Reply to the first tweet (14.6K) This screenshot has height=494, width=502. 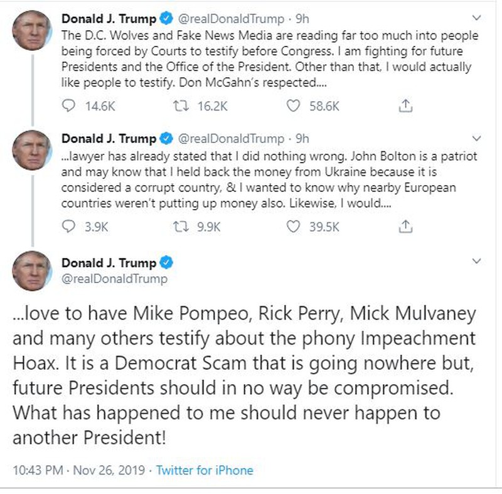click(x=69, y=107)
